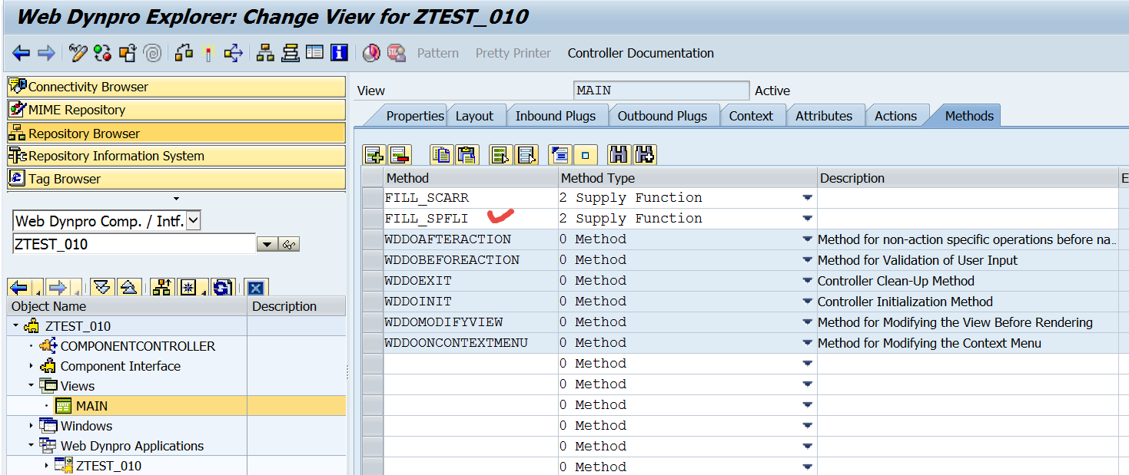Select the Repository Browser button
This screenshot has width=1129, height=475.
tap(177, 133)
